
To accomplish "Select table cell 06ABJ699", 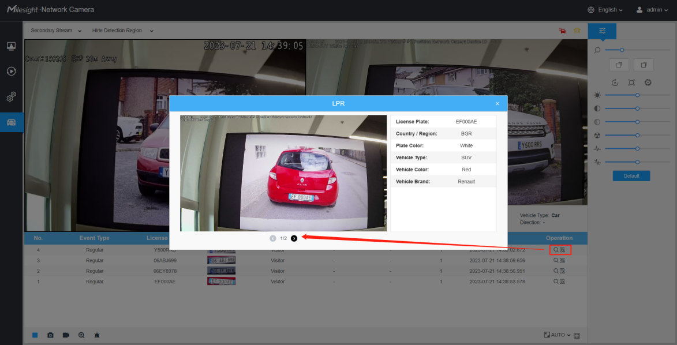I will pos(165,260).
